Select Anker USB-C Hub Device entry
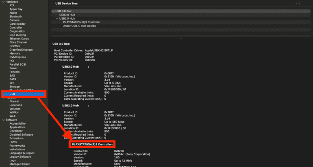This screenshot has width=313, height=167. 79,26
